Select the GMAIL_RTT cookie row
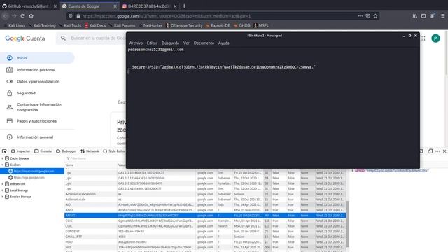 (x=205, y=237)
